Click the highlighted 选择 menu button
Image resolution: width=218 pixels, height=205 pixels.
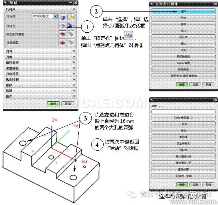183,11
